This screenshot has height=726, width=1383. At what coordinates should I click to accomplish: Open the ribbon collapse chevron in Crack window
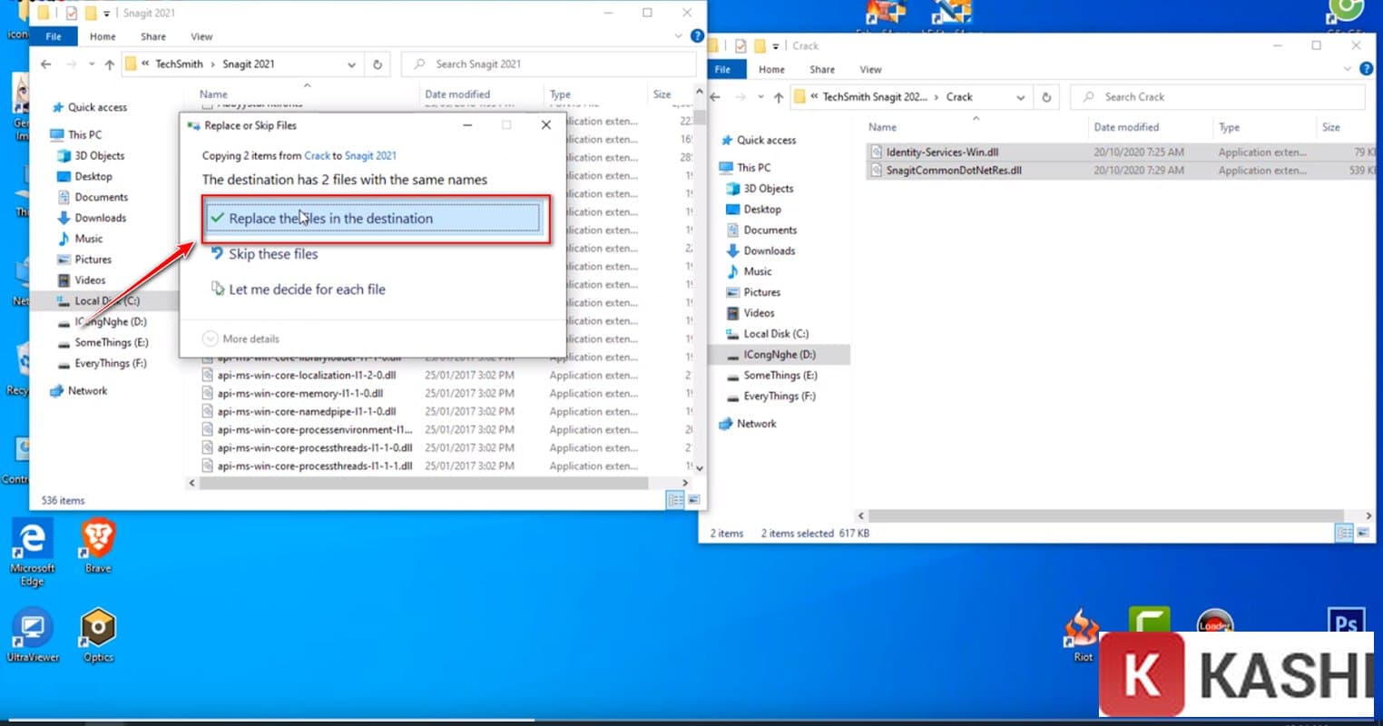click(x=1347, y=68)
